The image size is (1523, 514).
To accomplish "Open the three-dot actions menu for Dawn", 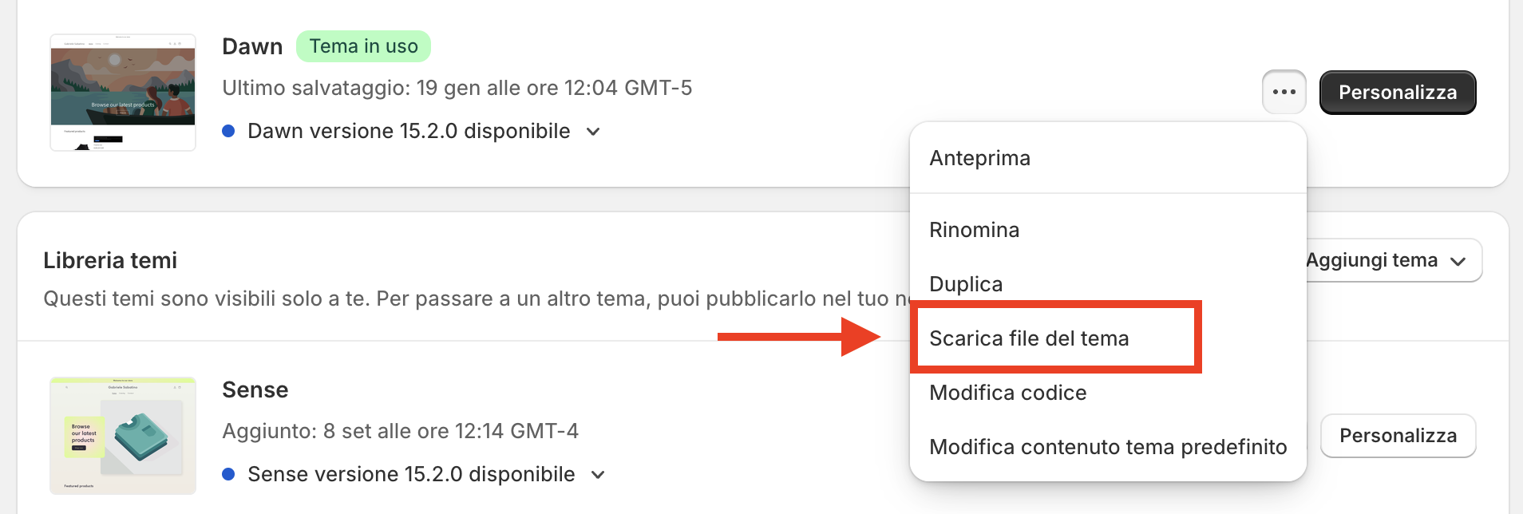I will click(1284, 92).
